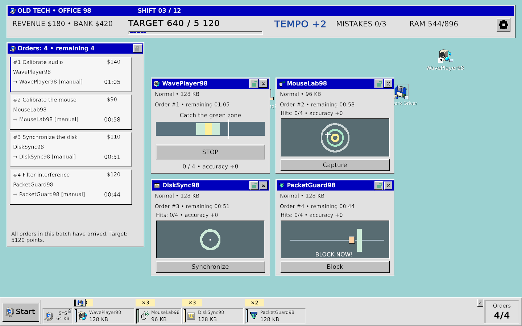
Task: Minimize the WavePlayer98 window
Action: coord(254,84)
